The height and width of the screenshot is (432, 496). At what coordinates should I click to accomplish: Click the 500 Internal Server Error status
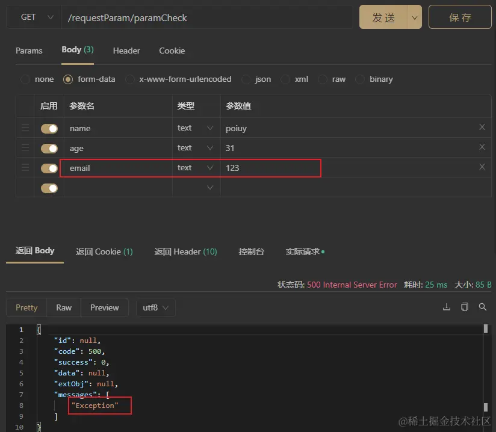coord(352,285)
